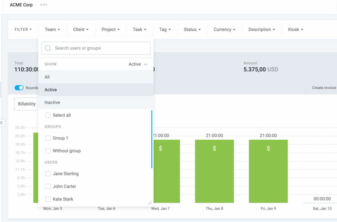The image size is (337, 222).
Task: Check the Select all checkbox
Action: coord(48,115)
